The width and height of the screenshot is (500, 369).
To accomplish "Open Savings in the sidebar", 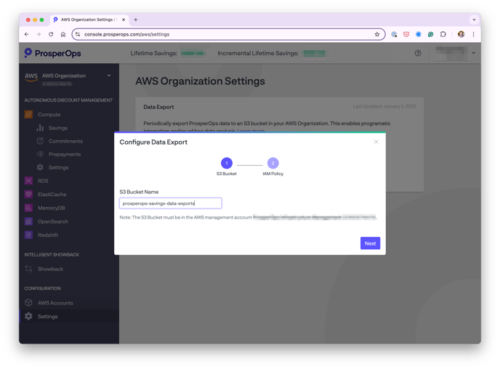I will coord(58,128).
